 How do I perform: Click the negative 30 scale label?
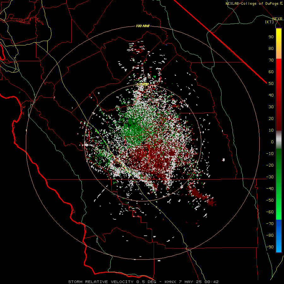point(270,177)
